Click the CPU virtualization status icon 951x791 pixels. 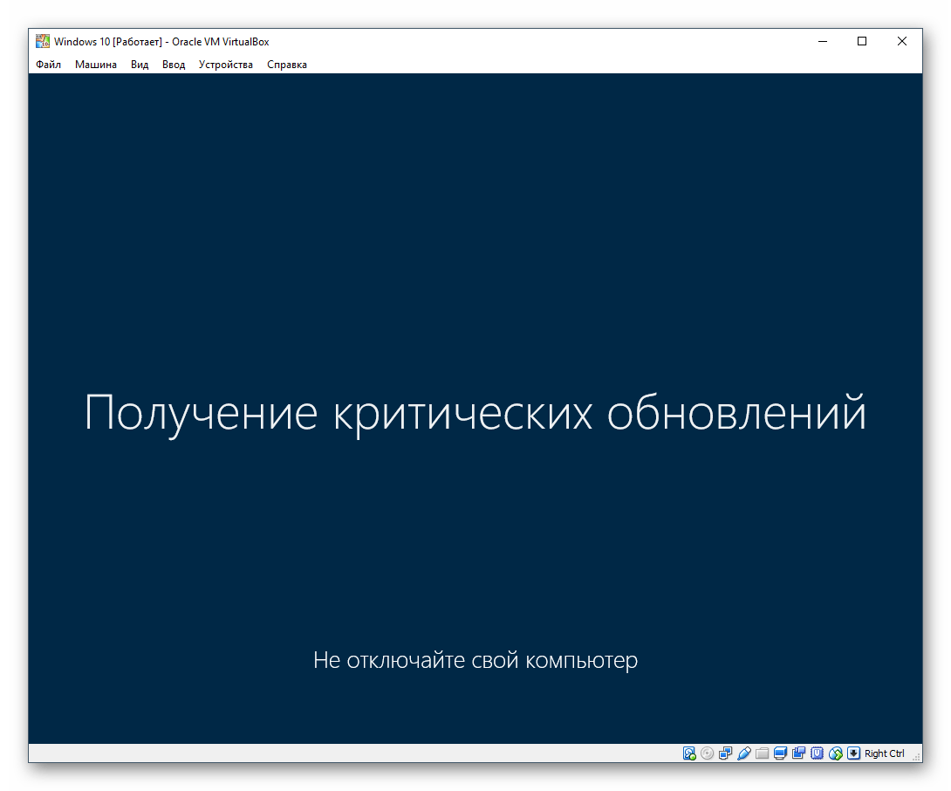click(x=817, y=753)
